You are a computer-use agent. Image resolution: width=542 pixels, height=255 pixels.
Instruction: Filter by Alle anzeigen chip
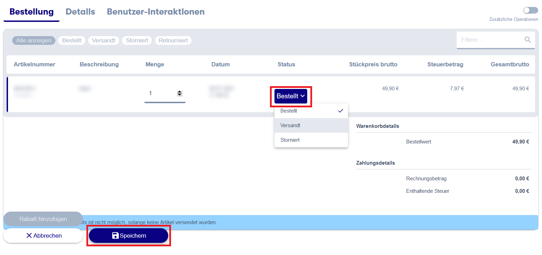33,40
